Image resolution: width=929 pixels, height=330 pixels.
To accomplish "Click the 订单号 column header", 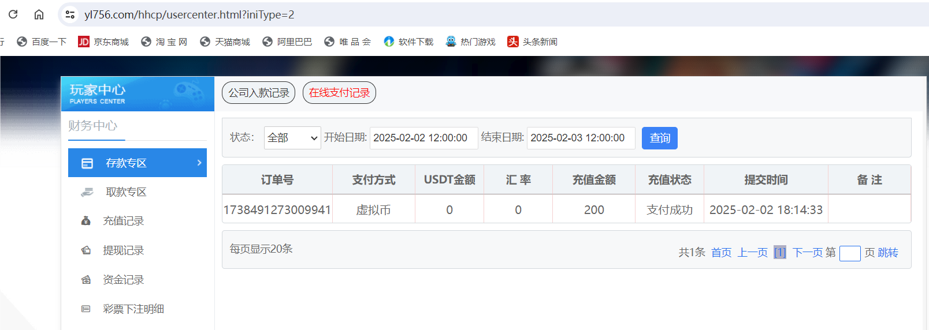I will click(x=277, y=180).
